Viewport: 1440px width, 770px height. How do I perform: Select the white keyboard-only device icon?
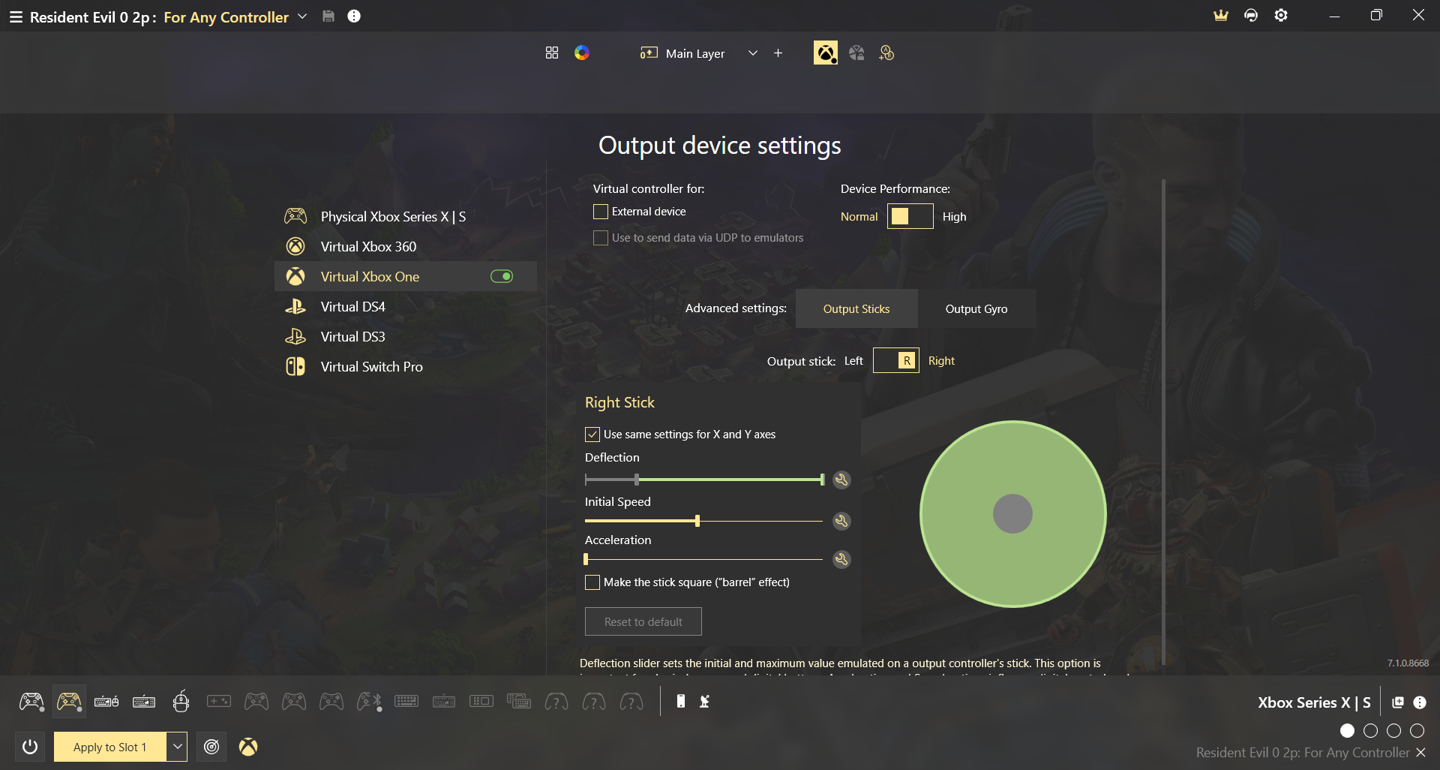(x=144, y=702)
